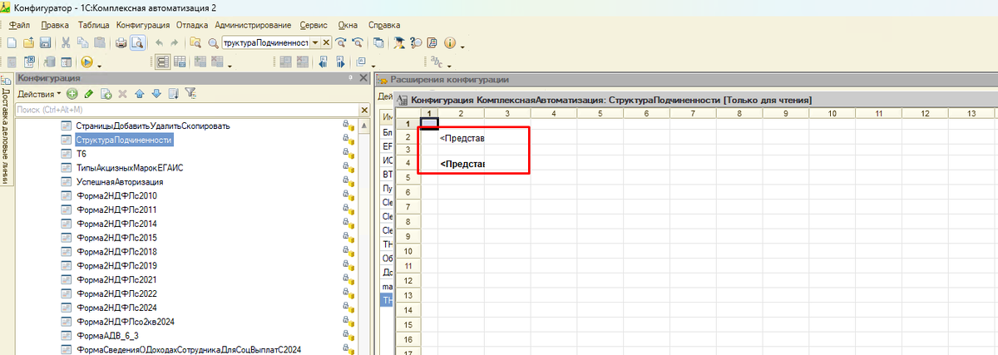Open the Отладка menu

[191, 25]
